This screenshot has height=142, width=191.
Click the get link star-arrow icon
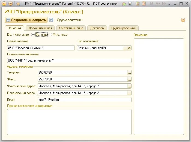[124, 4]
